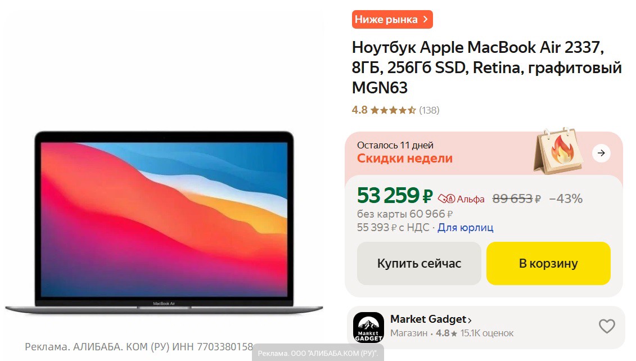This screenshot has height=361, width=636.
Task: Open the 138 reviews count
Action: click(x=429, y=110)
